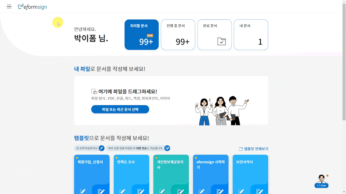Click the bulk-send pencil icon beside 대량 전송
Screen dimensions: 346x194
click(167, 148)
